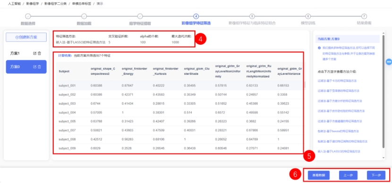Image resolution: width=392 pixels, height=183 pixels.
Task: Open 过滤法-基于互信息的特征筛选方法 link
Action: click(x=338, y=91)
